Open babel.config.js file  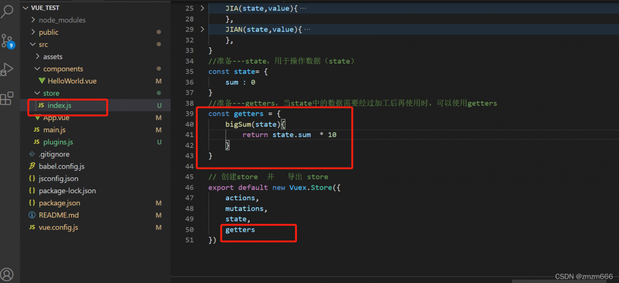(62, 166)
